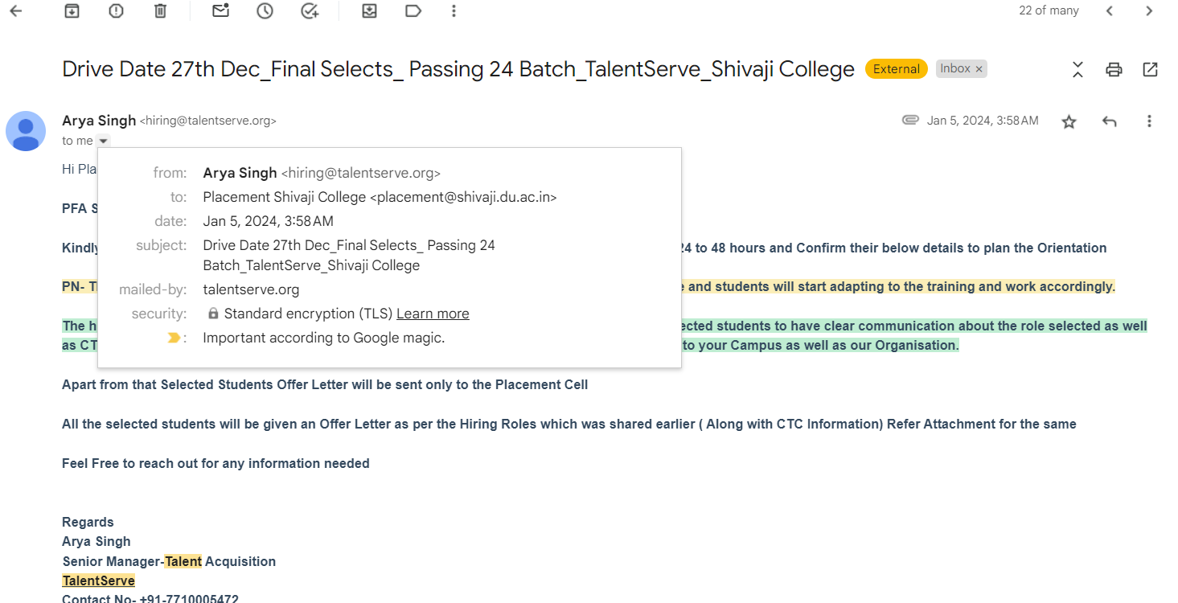
Task: Toggle the yellow importance marker
Action: pos(174,338)
